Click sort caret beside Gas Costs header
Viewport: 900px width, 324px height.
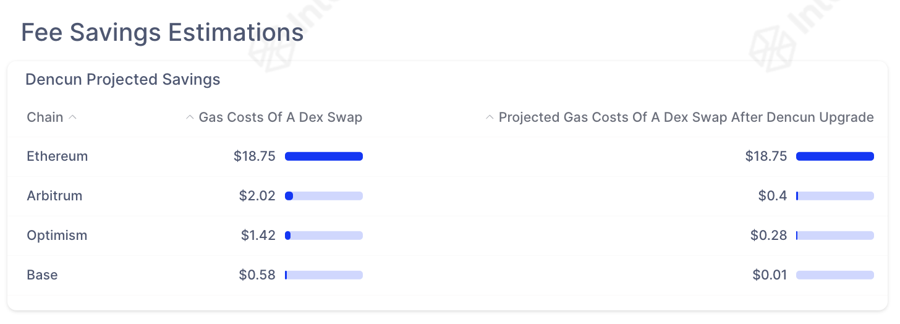tap(190, 117)
